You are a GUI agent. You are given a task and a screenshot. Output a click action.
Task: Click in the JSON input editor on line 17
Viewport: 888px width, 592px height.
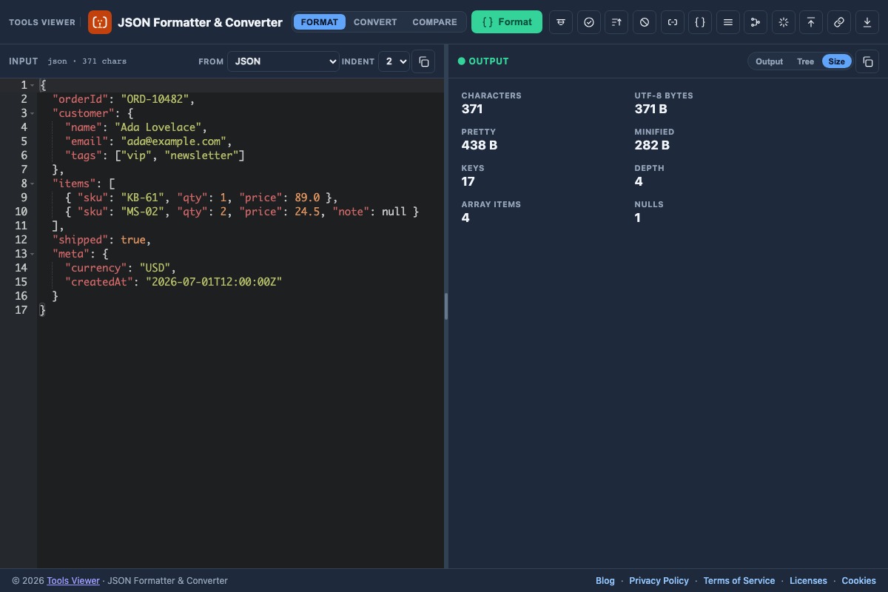[x=240, y=310]
